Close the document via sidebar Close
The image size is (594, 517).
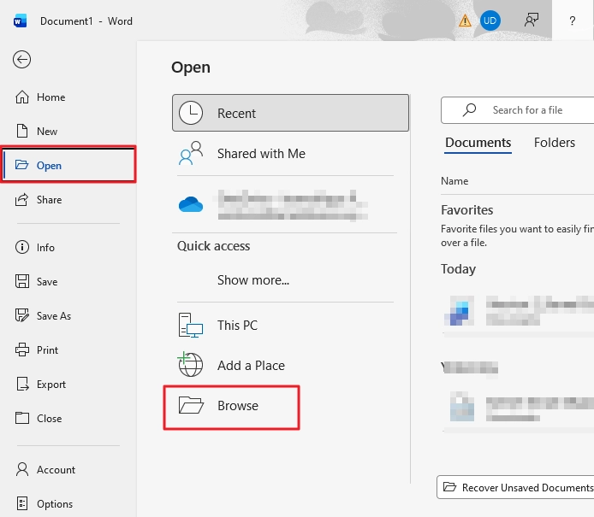click(68, 418)
